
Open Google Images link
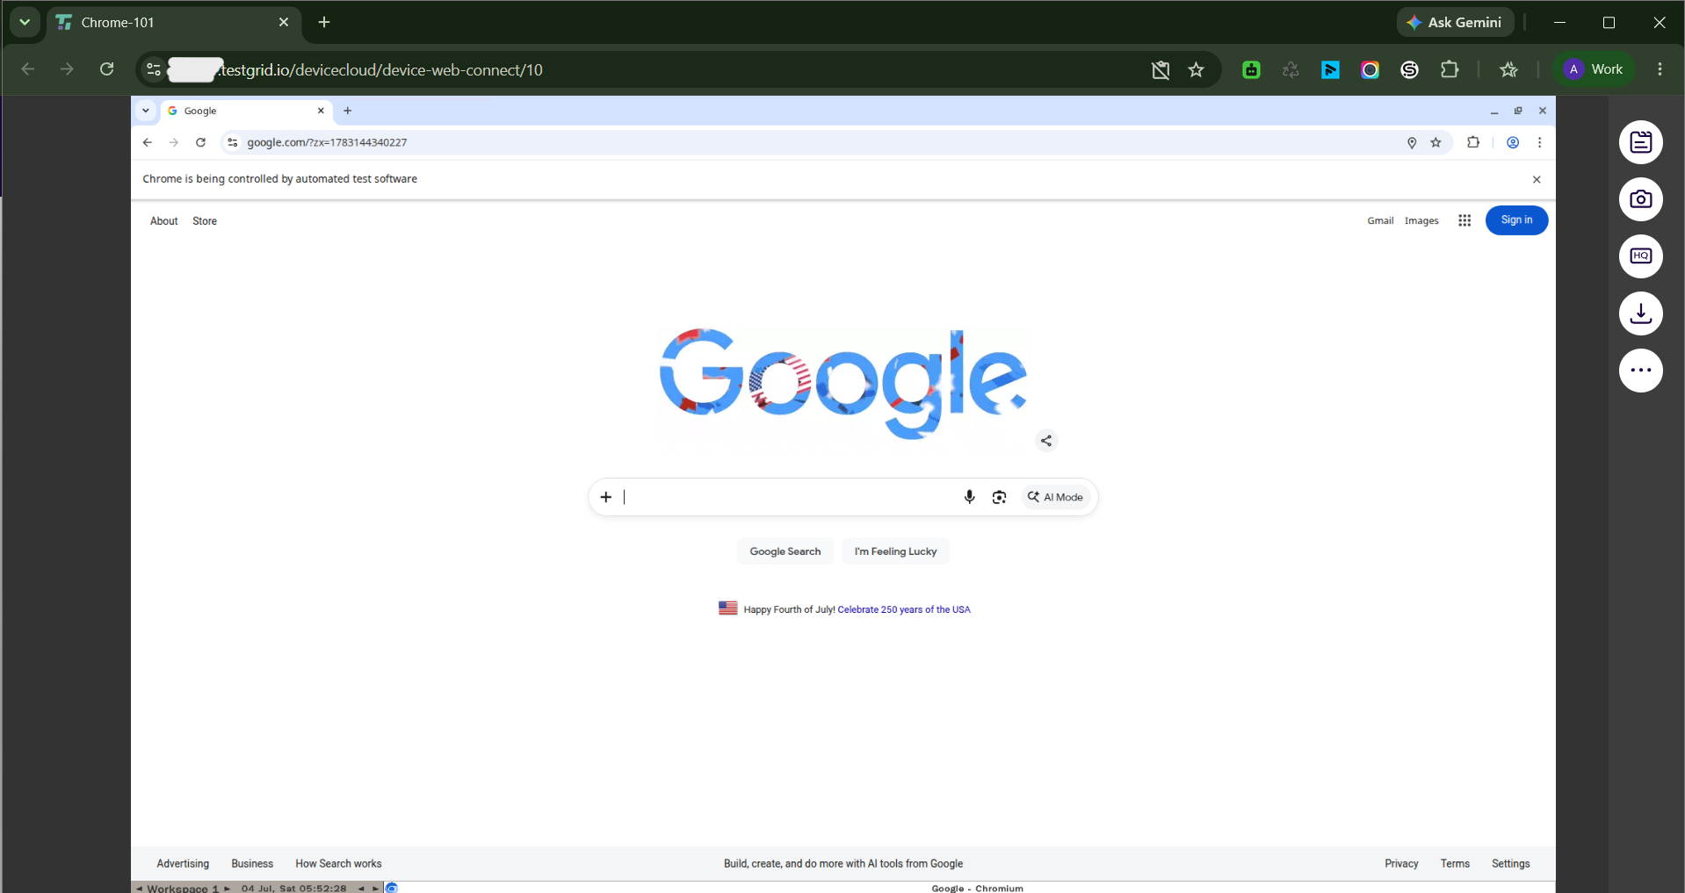(x=1421, y=220)
